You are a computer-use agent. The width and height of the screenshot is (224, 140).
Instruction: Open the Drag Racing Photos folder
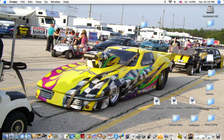point(144,24)
